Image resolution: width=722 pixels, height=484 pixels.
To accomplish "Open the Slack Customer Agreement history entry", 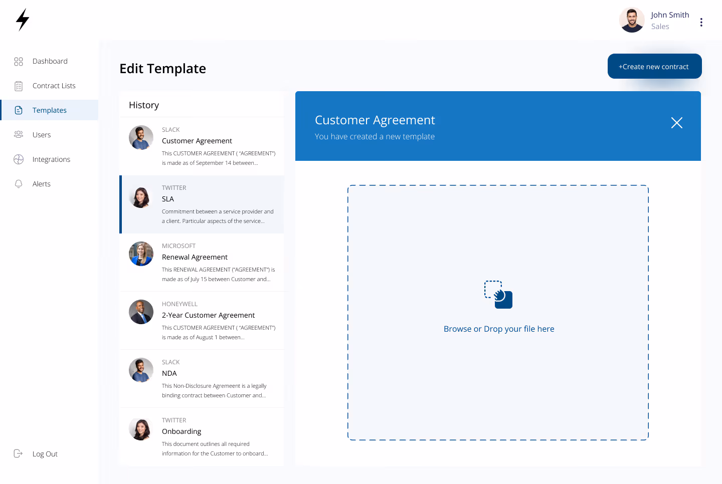I will (202, 146).
